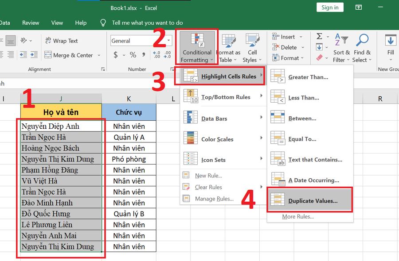The image size is (399, 261).
Task: Click Increase Decimal icon
Action: 156,54
